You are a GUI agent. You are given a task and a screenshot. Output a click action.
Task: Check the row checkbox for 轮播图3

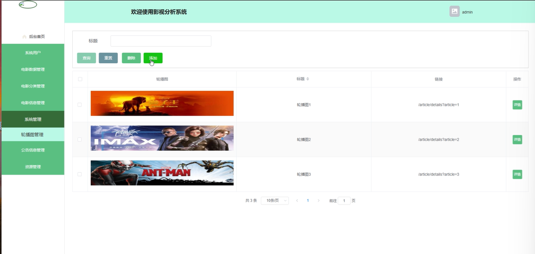80,174
